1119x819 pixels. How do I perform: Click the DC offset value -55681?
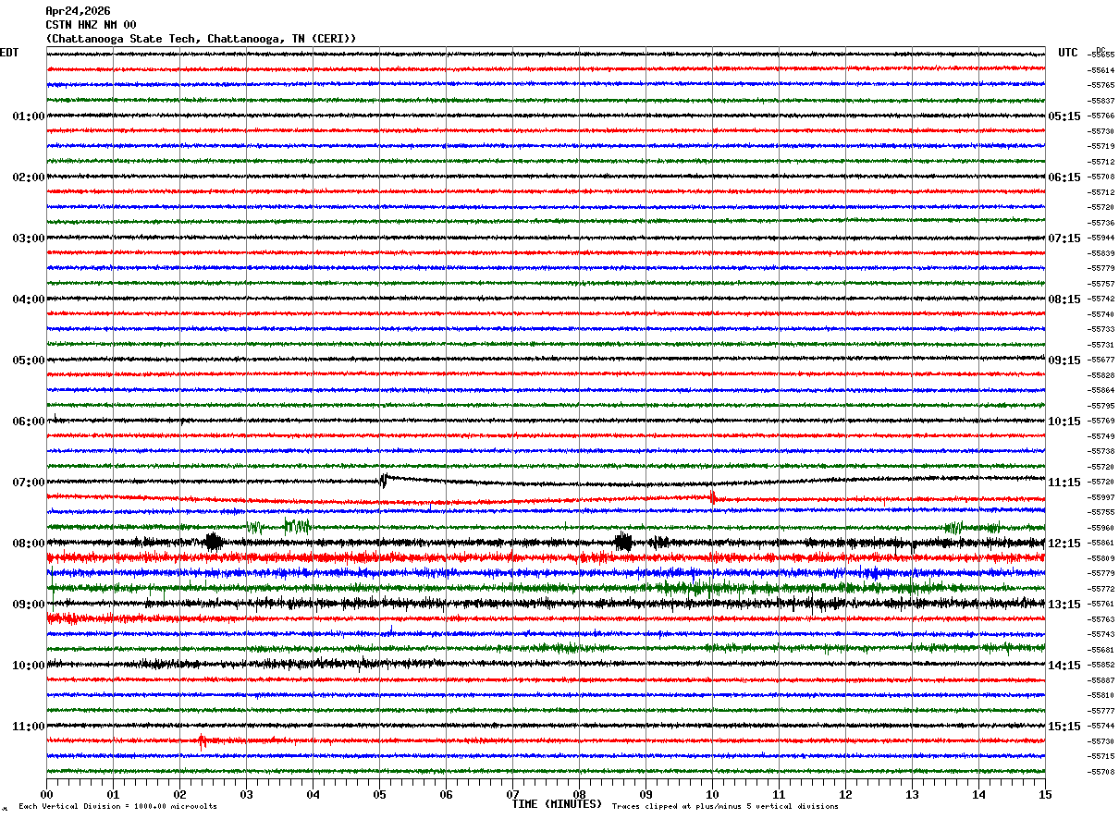point(1101,651)
